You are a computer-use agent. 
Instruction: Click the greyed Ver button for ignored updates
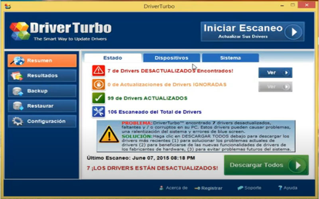point(275,87)
